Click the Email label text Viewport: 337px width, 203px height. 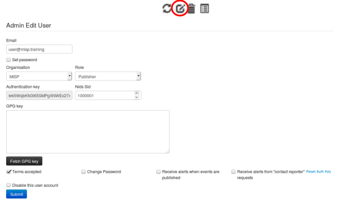coord(11,41)
